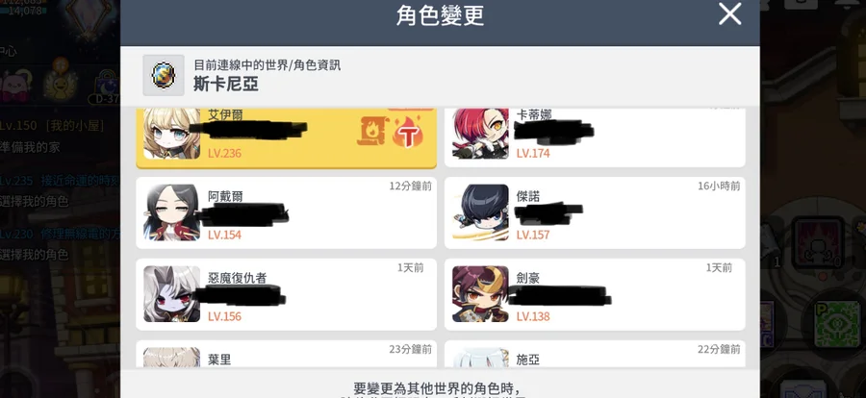The image size is (866, 398).
Task: Click the 斯卡尼亞 world name header
Action: pyautogui.click(x=226, y=84)
